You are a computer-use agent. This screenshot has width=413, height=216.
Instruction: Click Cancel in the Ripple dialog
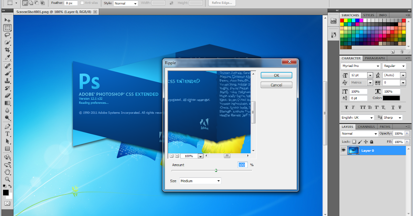click(276, 85)
